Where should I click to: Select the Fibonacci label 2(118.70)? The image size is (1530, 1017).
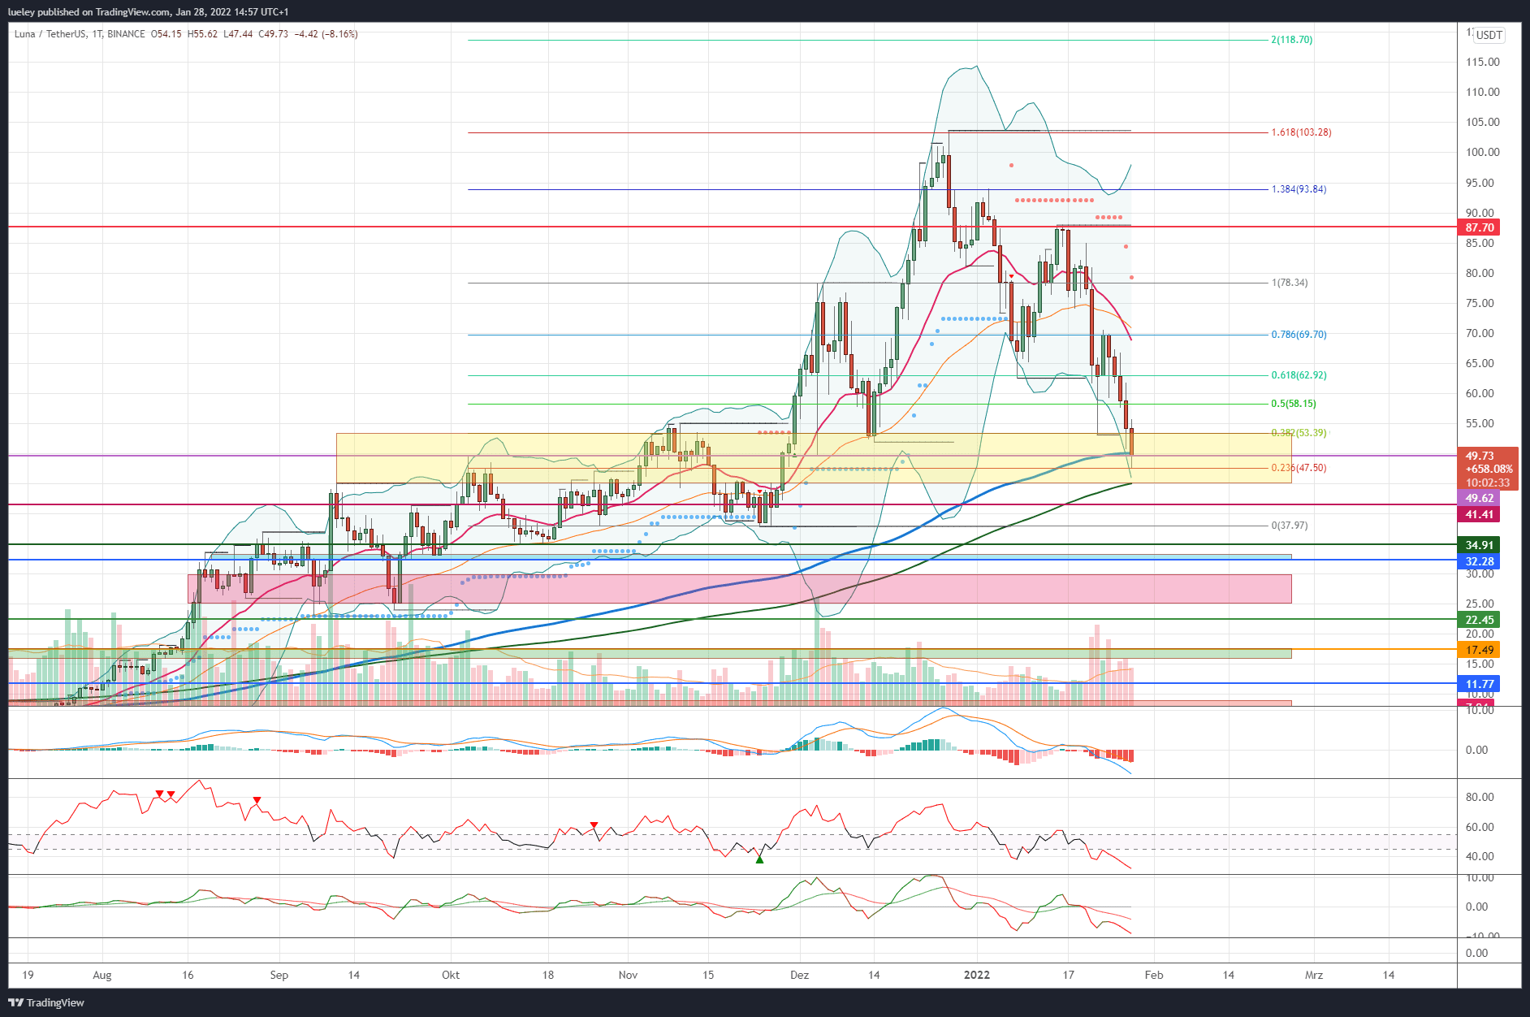[1291, 40]
